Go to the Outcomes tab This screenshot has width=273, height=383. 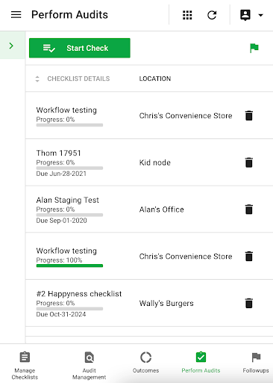coord(145,362)
